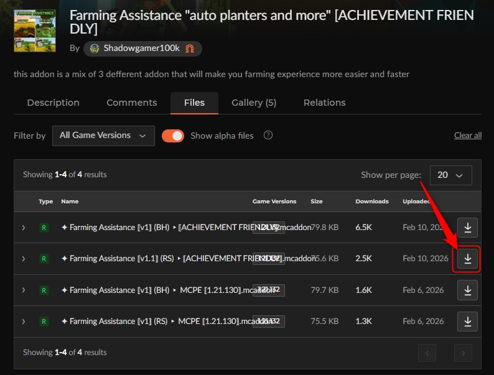Open Shadowgamer100k author profile link

tap(141, 48)
